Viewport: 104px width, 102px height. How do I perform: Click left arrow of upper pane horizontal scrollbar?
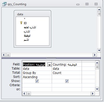pos(4,55)
